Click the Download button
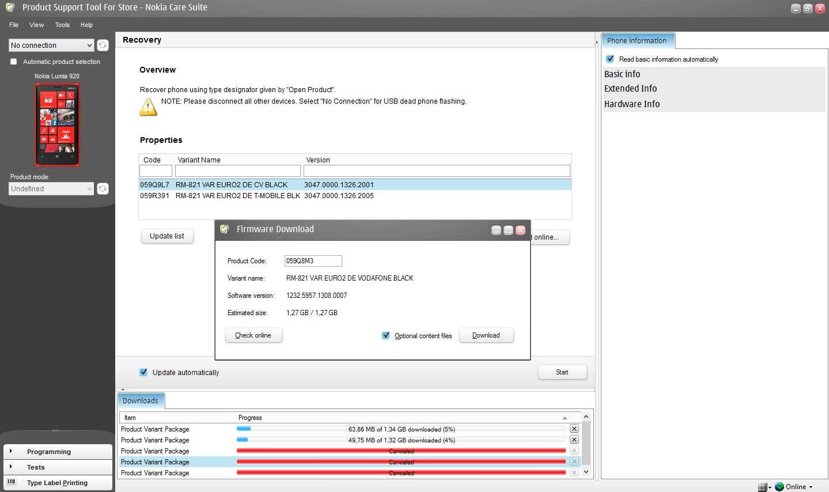Screen dimensions: 829x492 486,335
